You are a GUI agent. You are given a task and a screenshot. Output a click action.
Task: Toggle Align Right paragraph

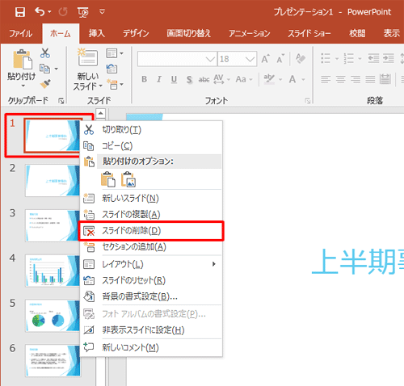click(x=356, y=79)
